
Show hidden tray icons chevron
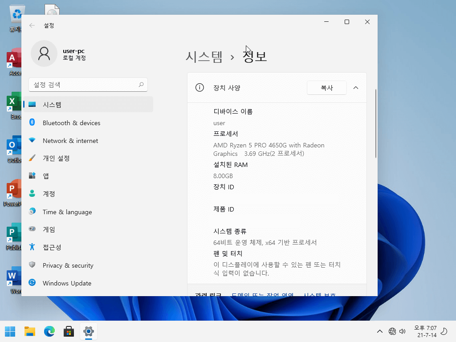pyautogui.click(x=379, y=331)
